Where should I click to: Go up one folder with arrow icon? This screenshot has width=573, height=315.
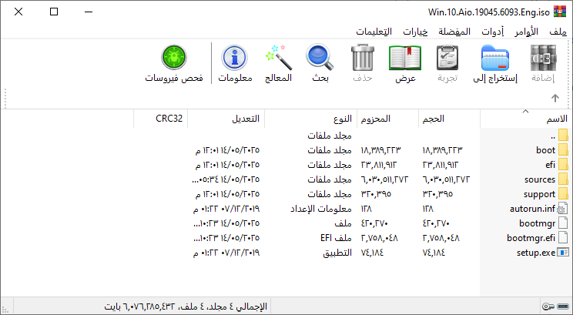(x=555, y=98)
